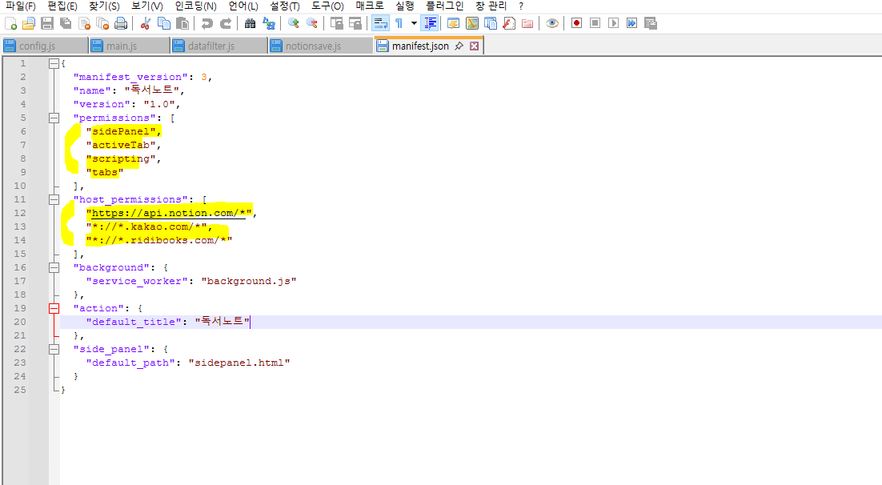The width and height of the screenshot is (882, 485).
Task: Open Find with the binoculars icon
Action: point(251,24)
